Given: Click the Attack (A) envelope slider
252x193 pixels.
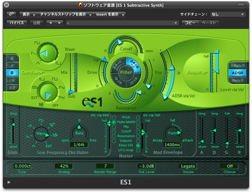Looking at the screenshot, I should [x=202, y=131].
